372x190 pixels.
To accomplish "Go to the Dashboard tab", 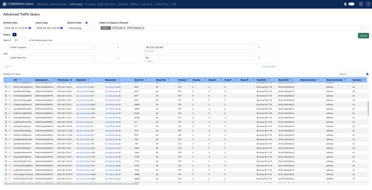I will [x=43, y=4].
